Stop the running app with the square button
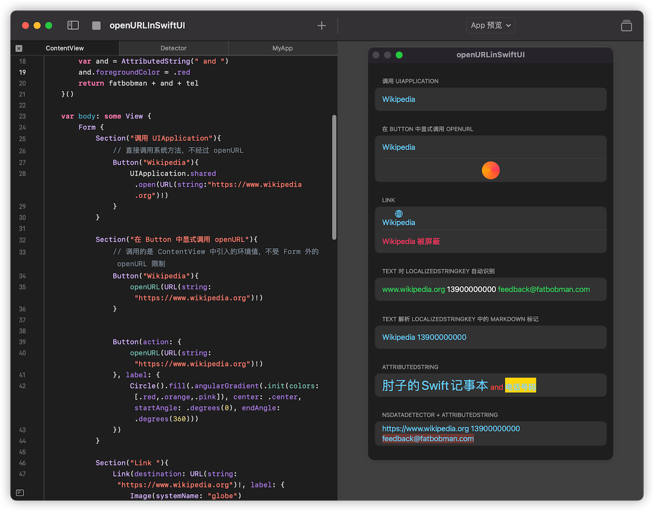The image size is (654, 511). click(x=96, y=26)
